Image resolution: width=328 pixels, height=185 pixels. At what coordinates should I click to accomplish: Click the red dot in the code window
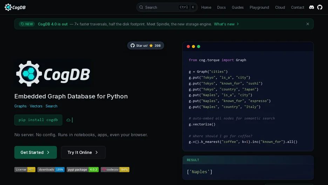[188, 46]
